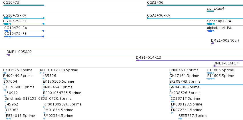The image size is (243, 120).
Task: Click the CG32406 gene feature bar
Action: (195, 5)
